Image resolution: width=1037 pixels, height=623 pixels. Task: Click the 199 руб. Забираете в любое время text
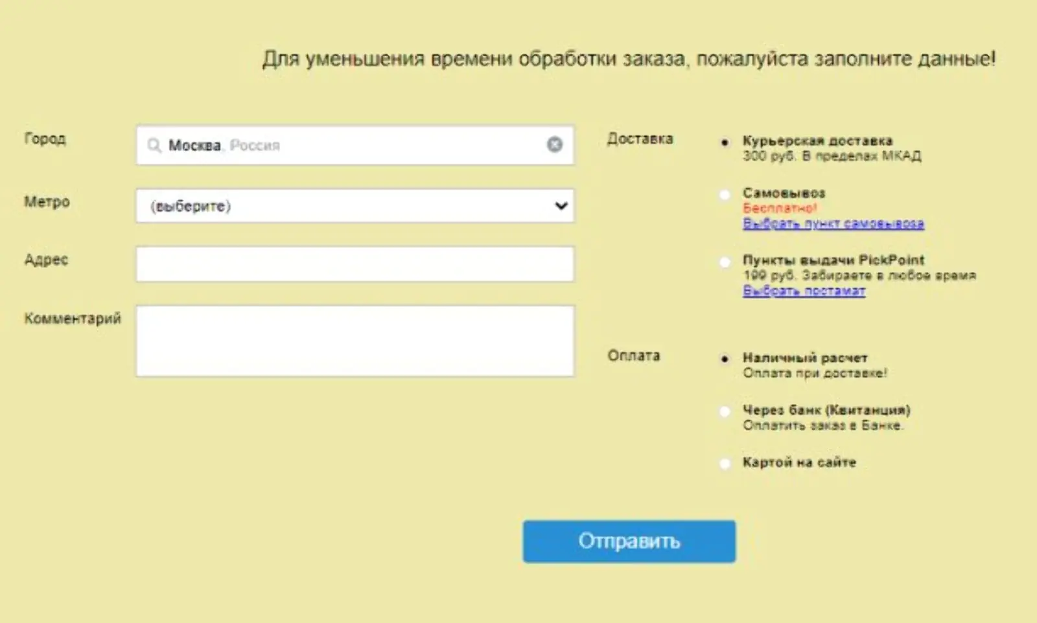(x=859, y=276)
